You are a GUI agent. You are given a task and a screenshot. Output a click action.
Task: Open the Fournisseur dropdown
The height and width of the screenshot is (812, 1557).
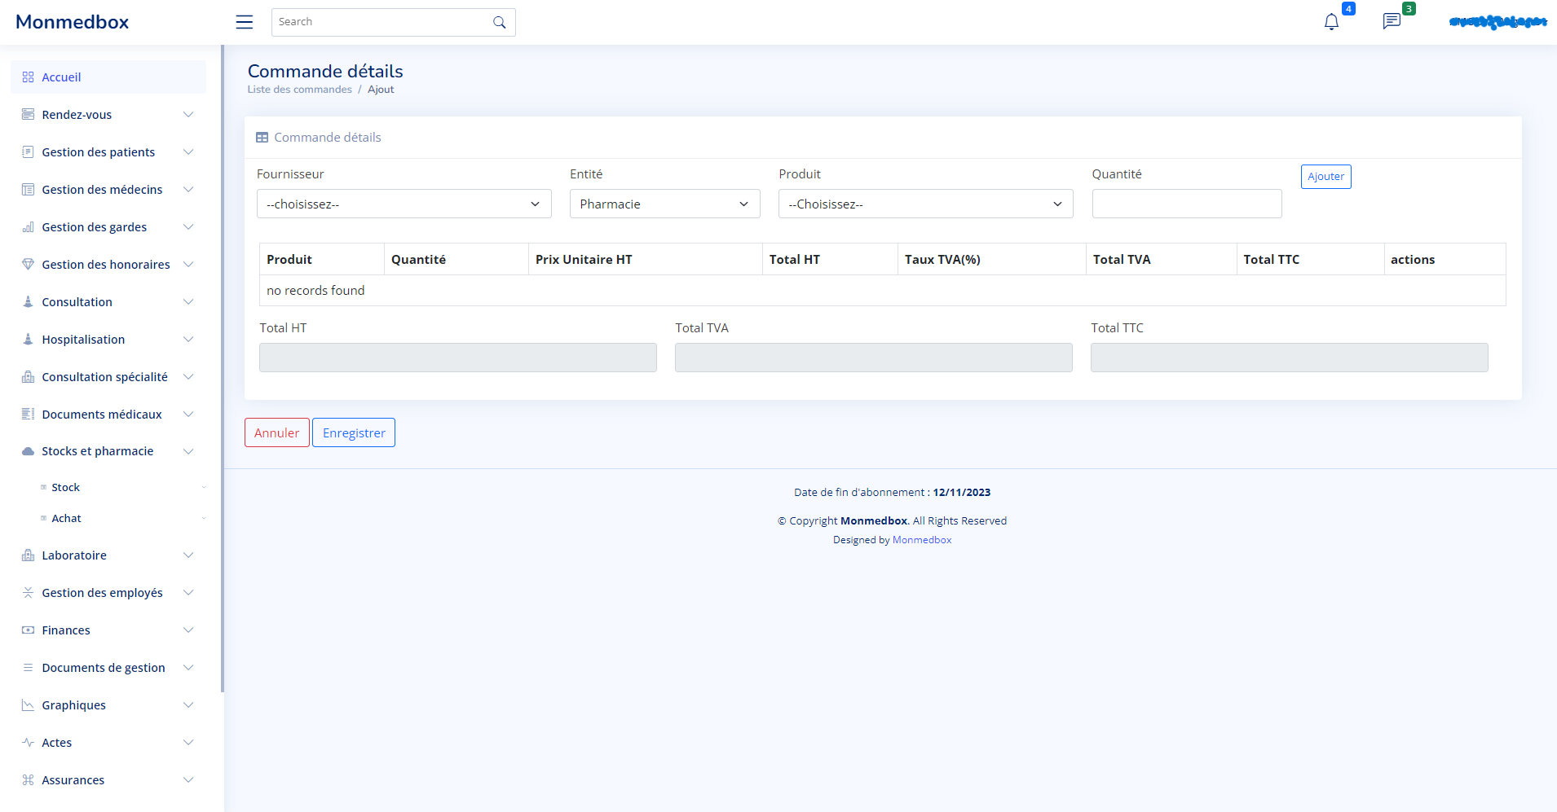coord(404,204)
